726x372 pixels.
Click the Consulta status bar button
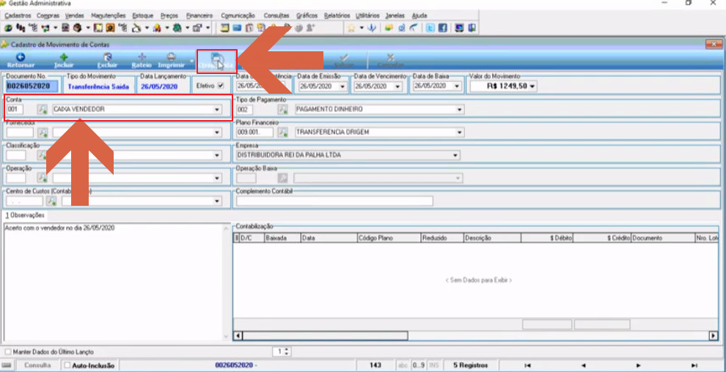point(37,365)
